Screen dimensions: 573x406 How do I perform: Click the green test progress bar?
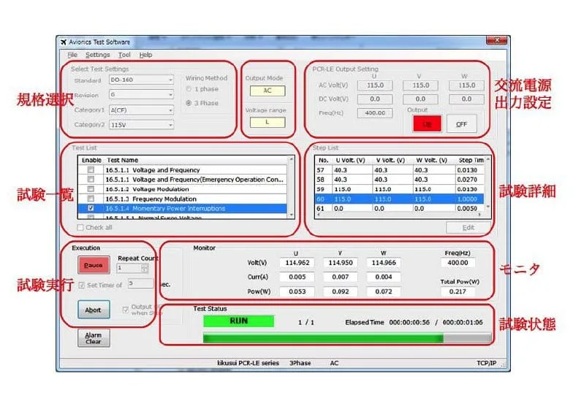(322, 338)
